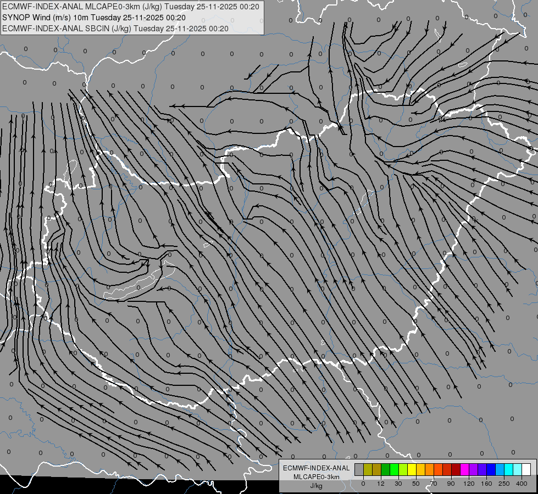Image resolution: width=538 pixels, height=494 pixels.
Task: Click the legend scale value 50
Action: pyautogui.click(x=416, y=484)
